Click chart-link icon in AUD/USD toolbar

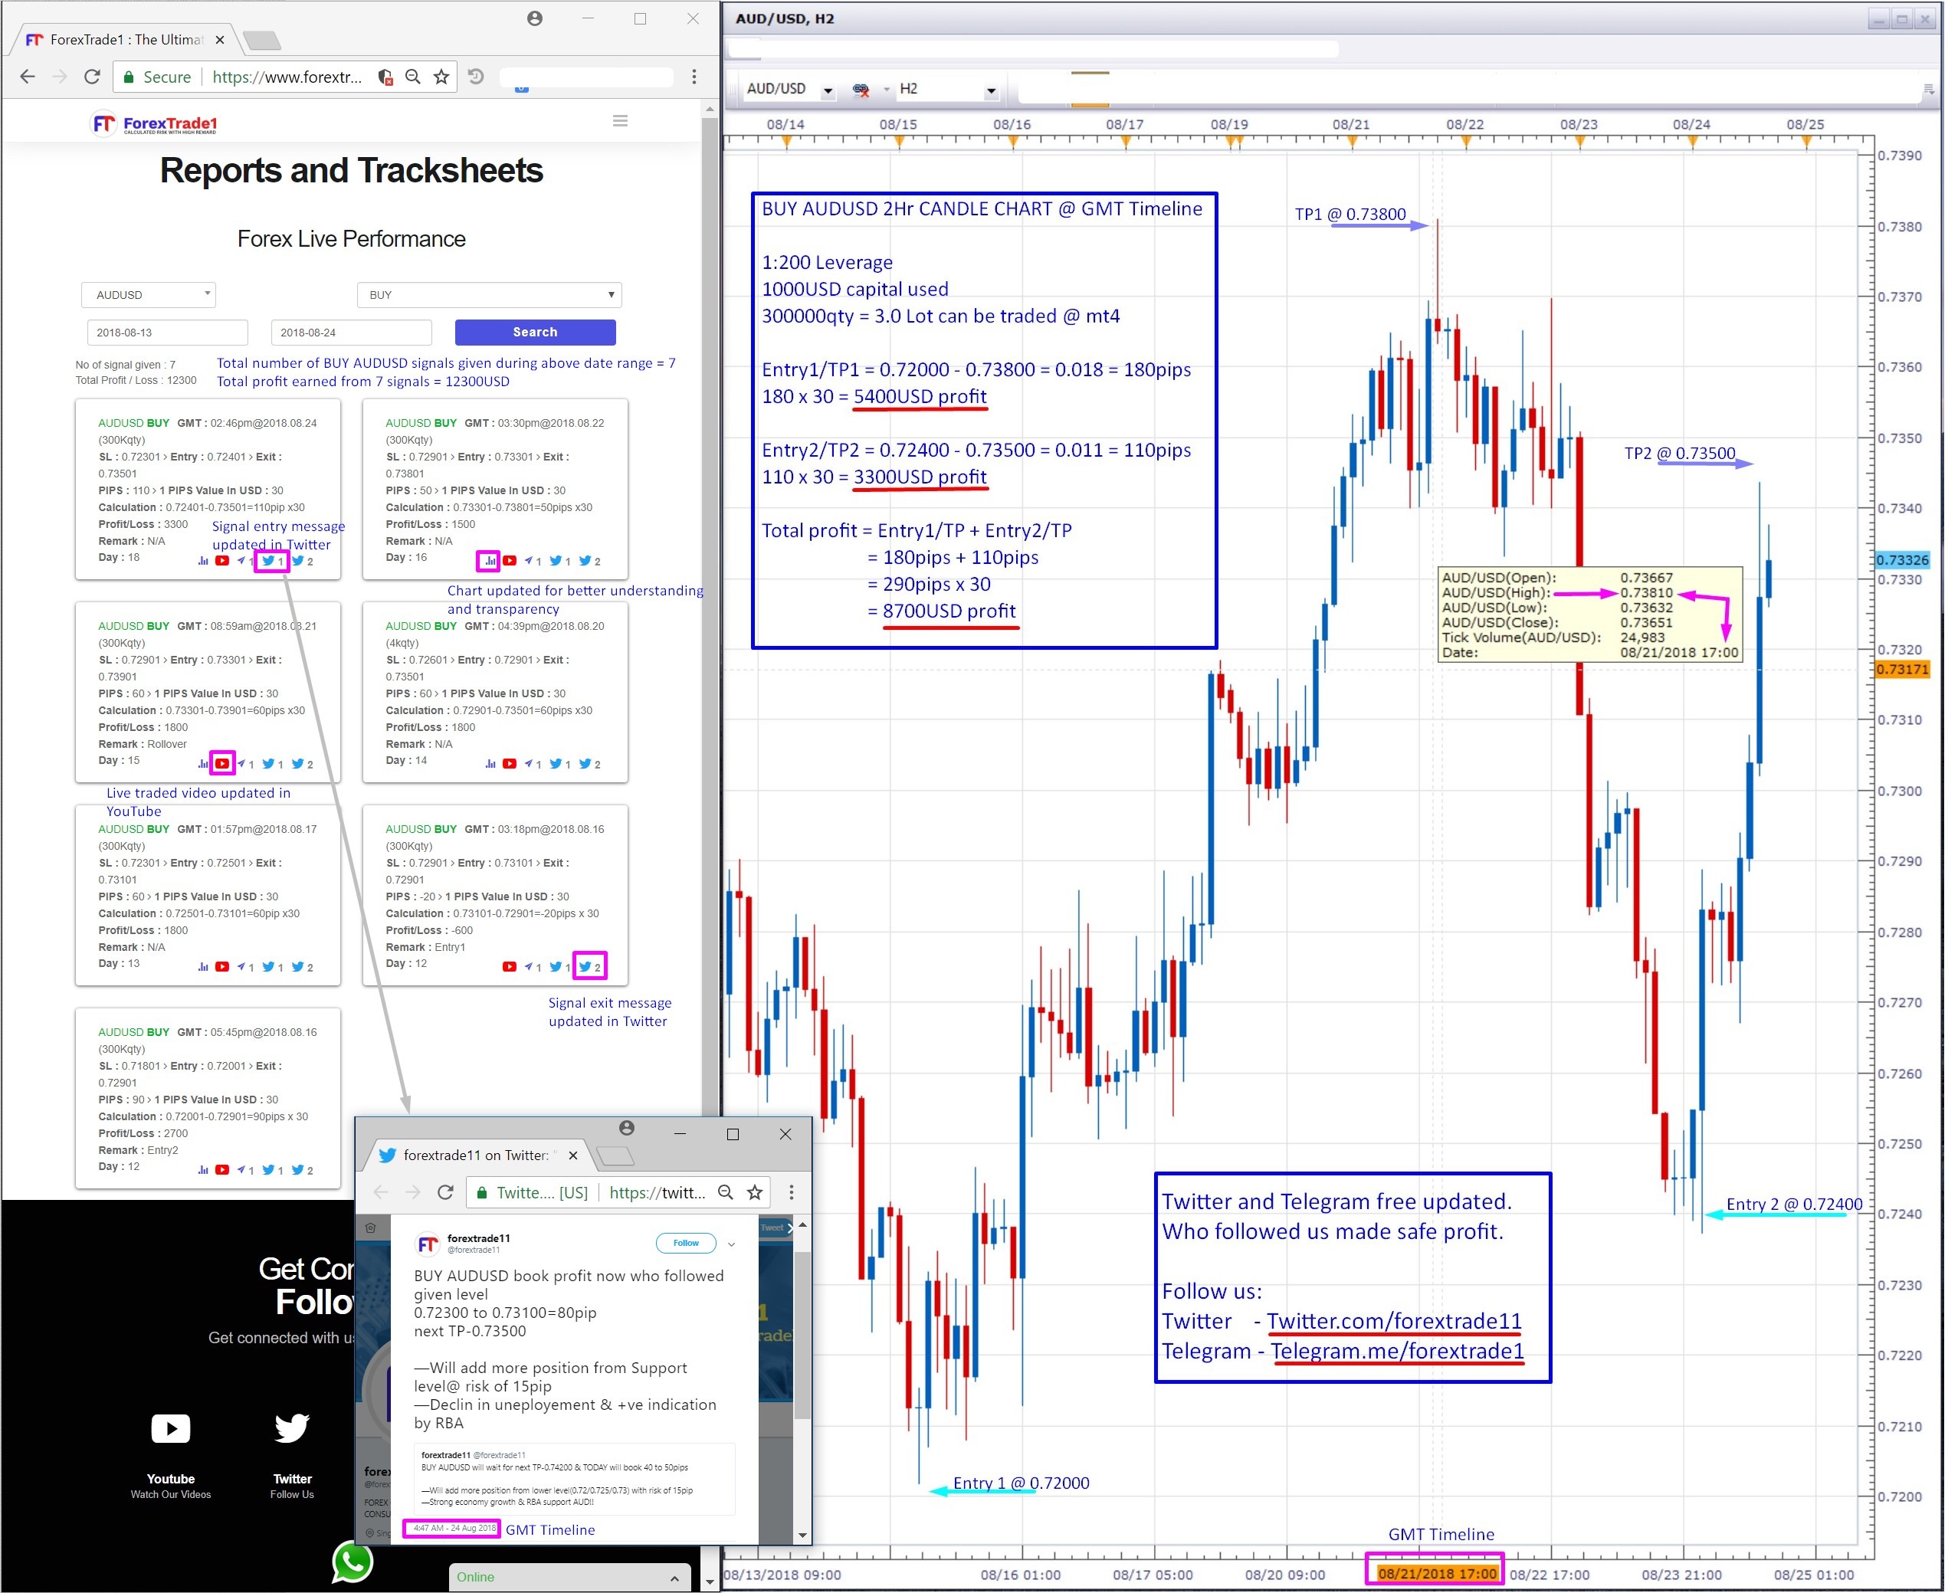coord(861,89)
